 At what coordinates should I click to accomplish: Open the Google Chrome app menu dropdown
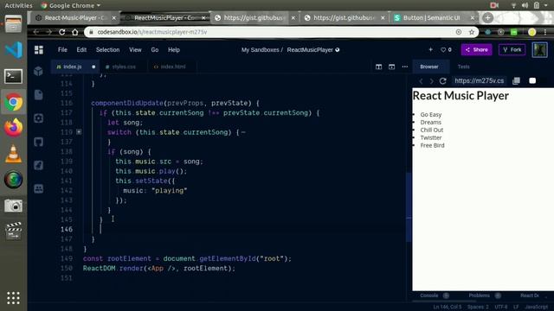[71, 6]
